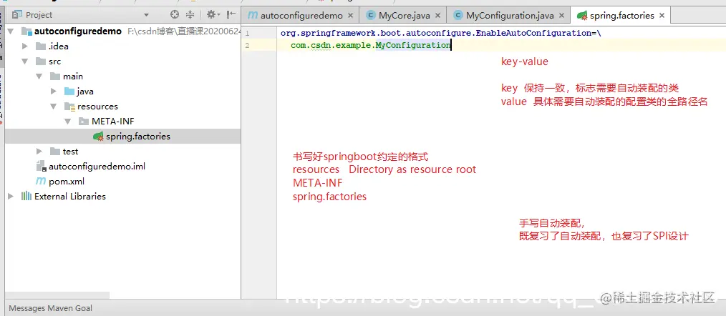Viewport: 726px width, 316px height.
Task: Switch to the autoconfiguredemo tab
Action: (301, 15)
